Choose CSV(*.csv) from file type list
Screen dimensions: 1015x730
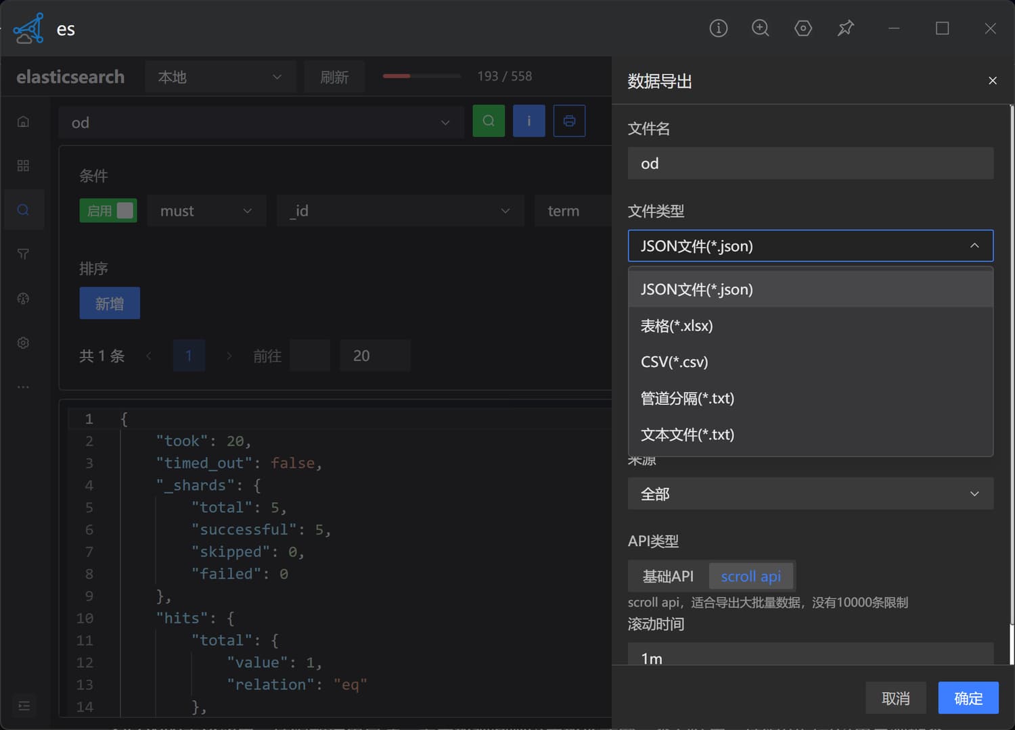[675, 362]
